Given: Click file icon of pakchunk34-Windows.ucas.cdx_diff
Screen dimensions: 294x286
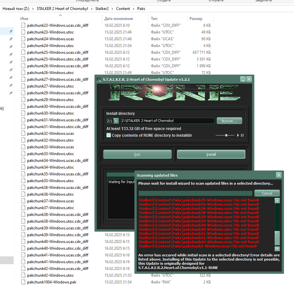Looking at the screenshot, I should point(23,161).
